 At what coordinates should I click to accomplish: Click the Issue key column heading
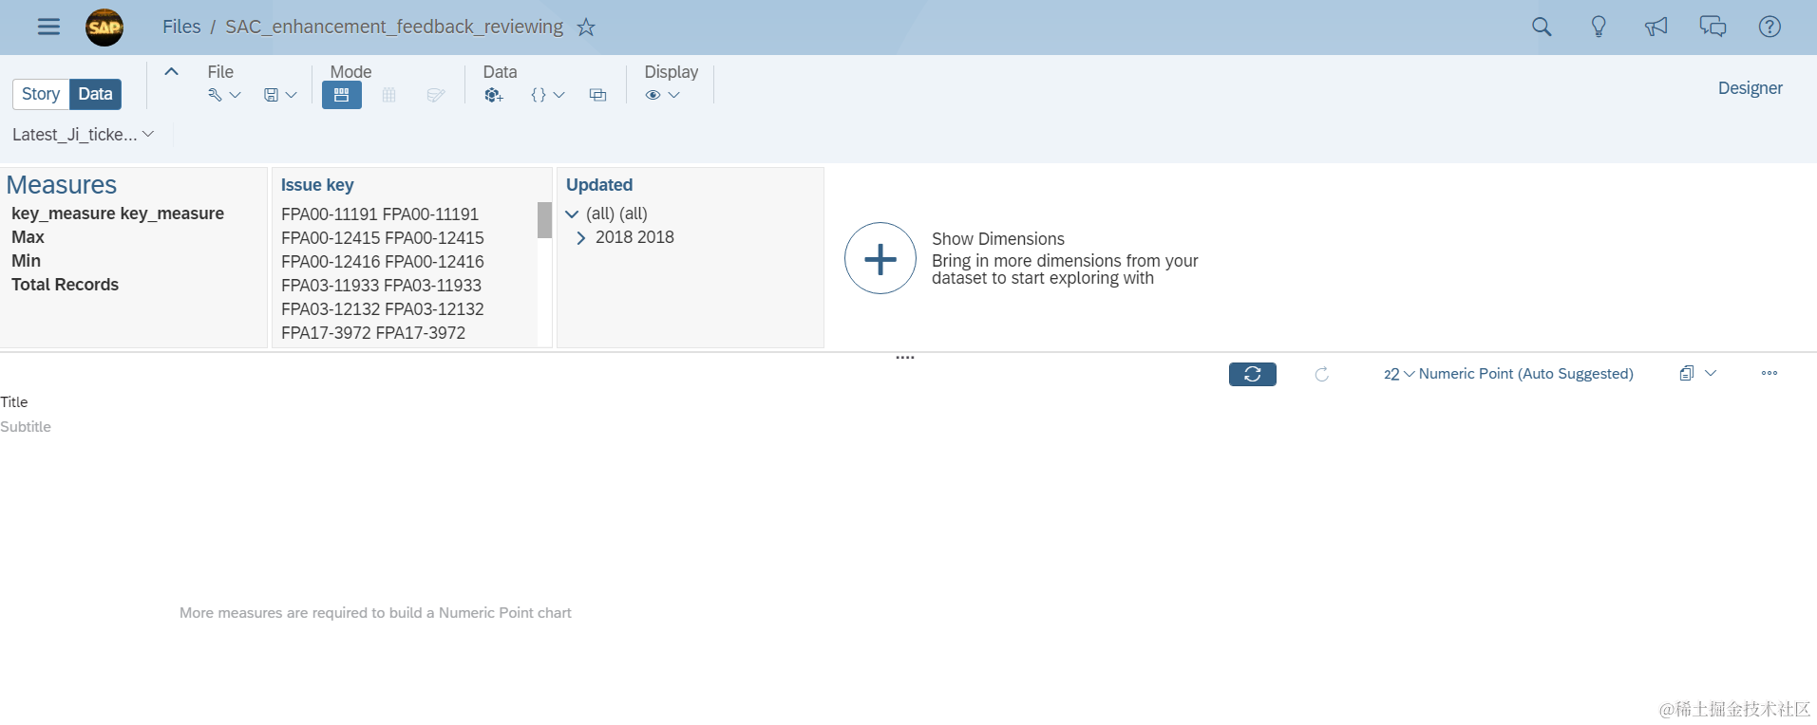pos(317,185)
